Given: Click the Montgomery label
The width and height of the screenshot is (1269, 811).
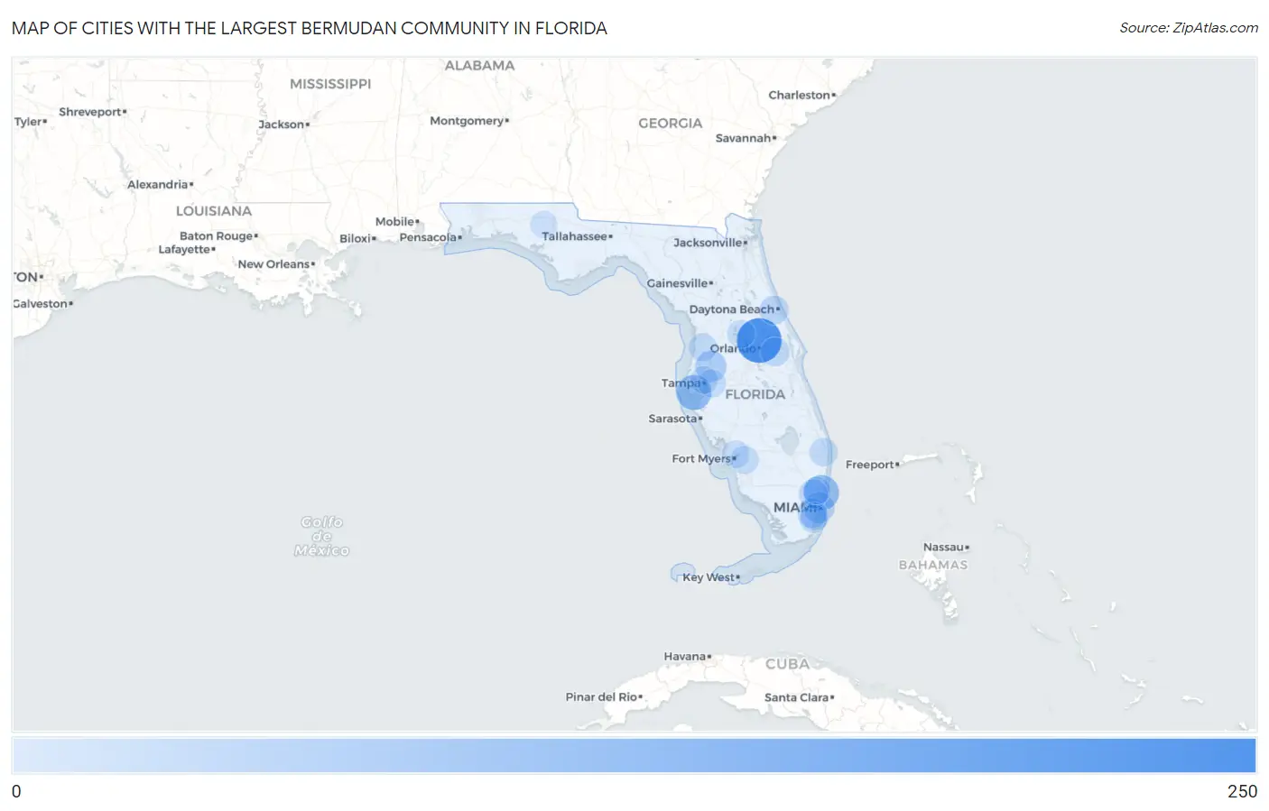Looking at the screenshot, I should tap(467, 121).
